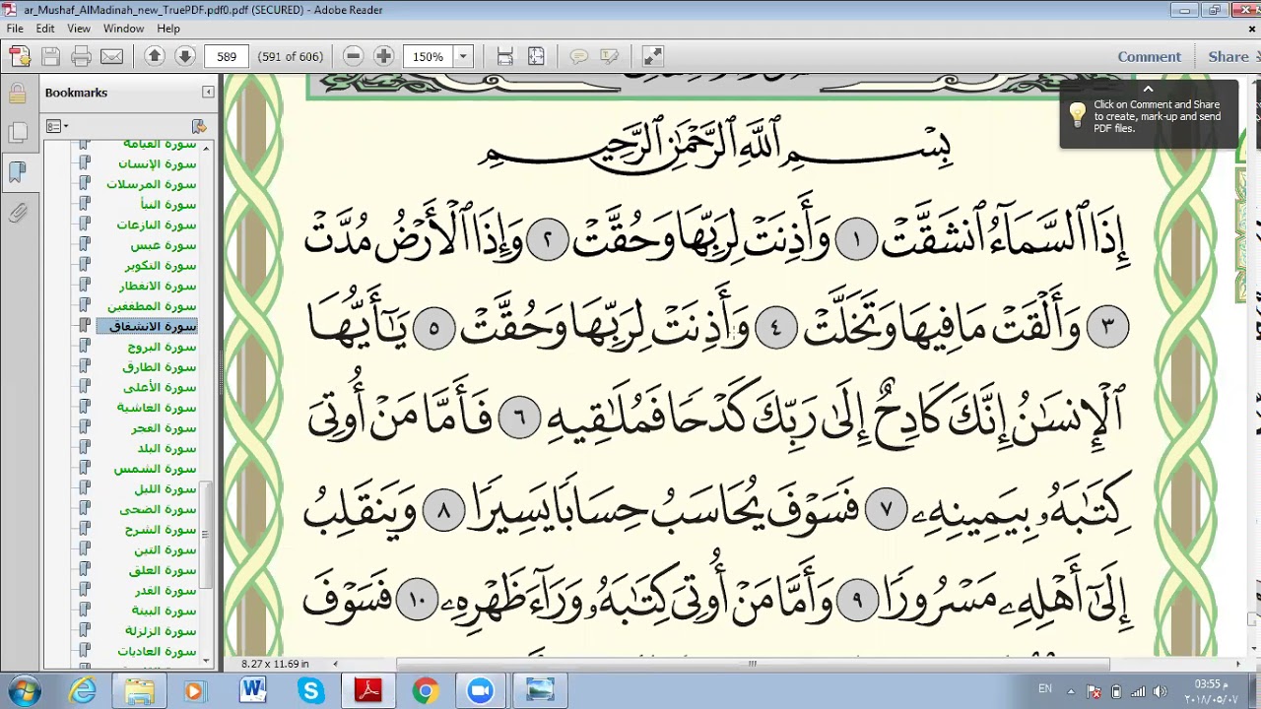Toggle the Bookmarks panel icon

18,172
